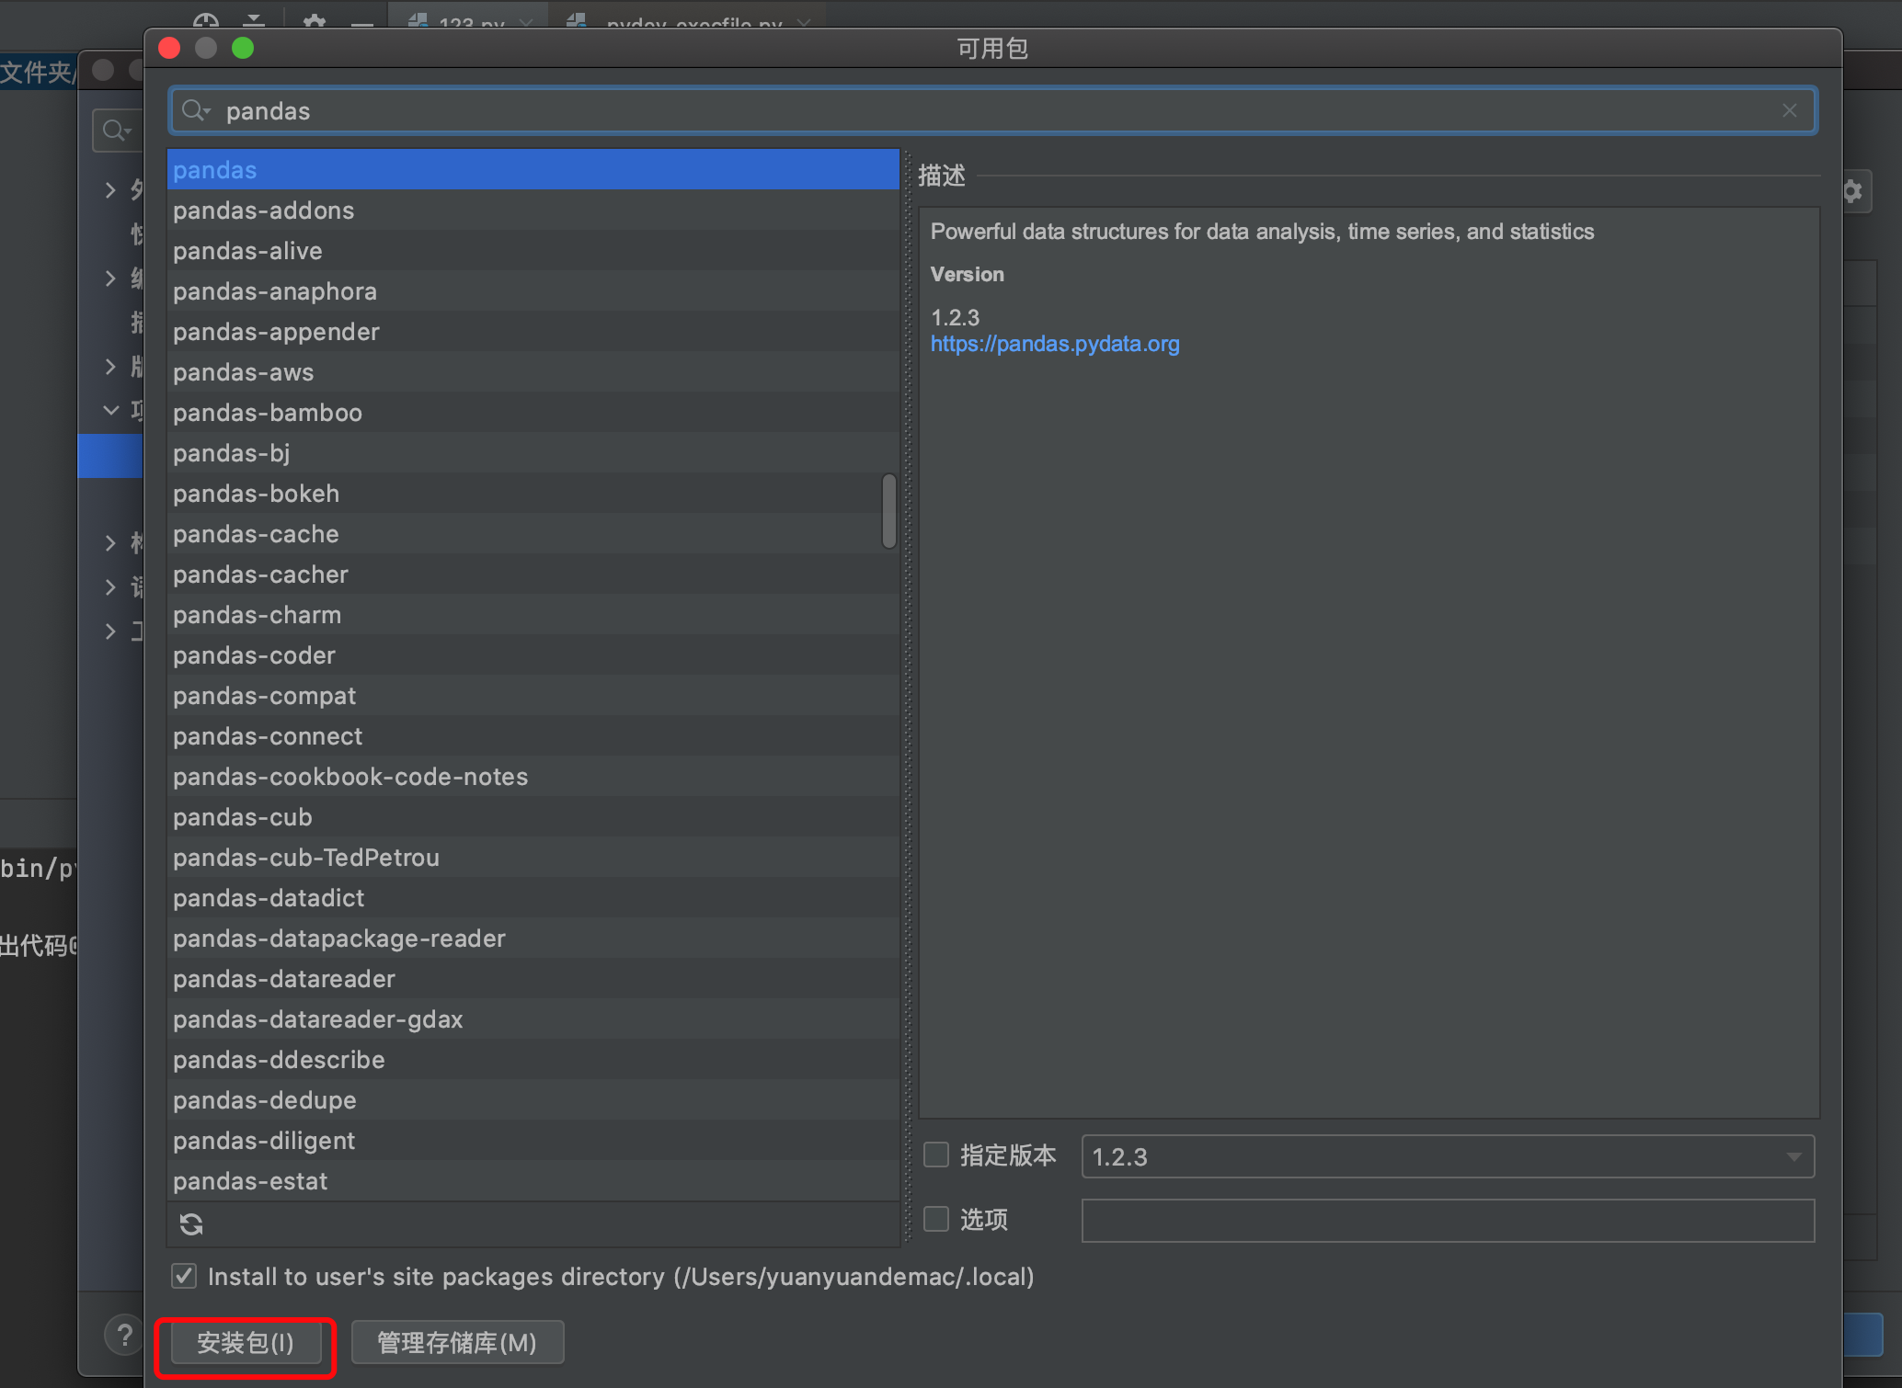The image size is (1902, 1388).
Task: Enable the 选项 checkbox
Action: pos(935,1219)
